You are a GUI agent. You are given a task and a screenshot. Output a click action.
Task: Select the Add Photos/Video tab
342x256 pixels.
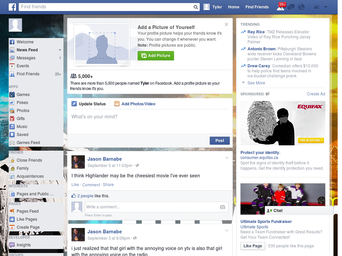[135, 104]
